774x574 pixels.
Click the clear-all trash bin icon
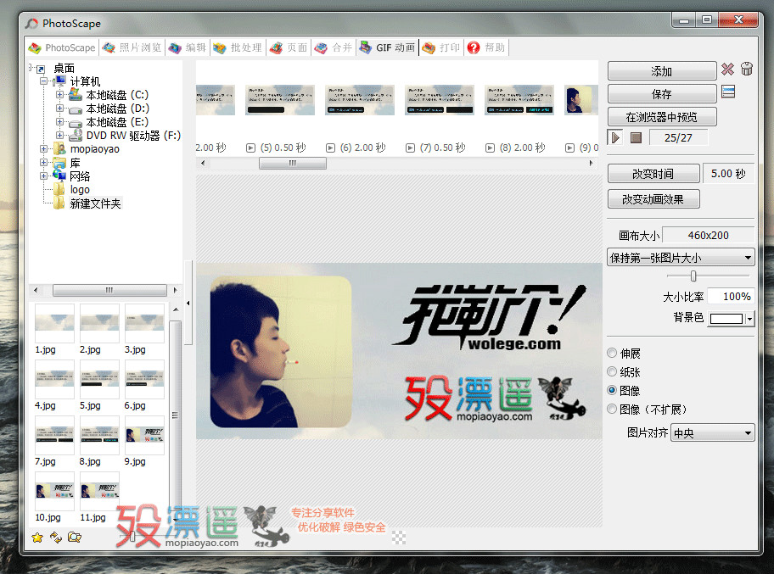(x=747, y=69)
